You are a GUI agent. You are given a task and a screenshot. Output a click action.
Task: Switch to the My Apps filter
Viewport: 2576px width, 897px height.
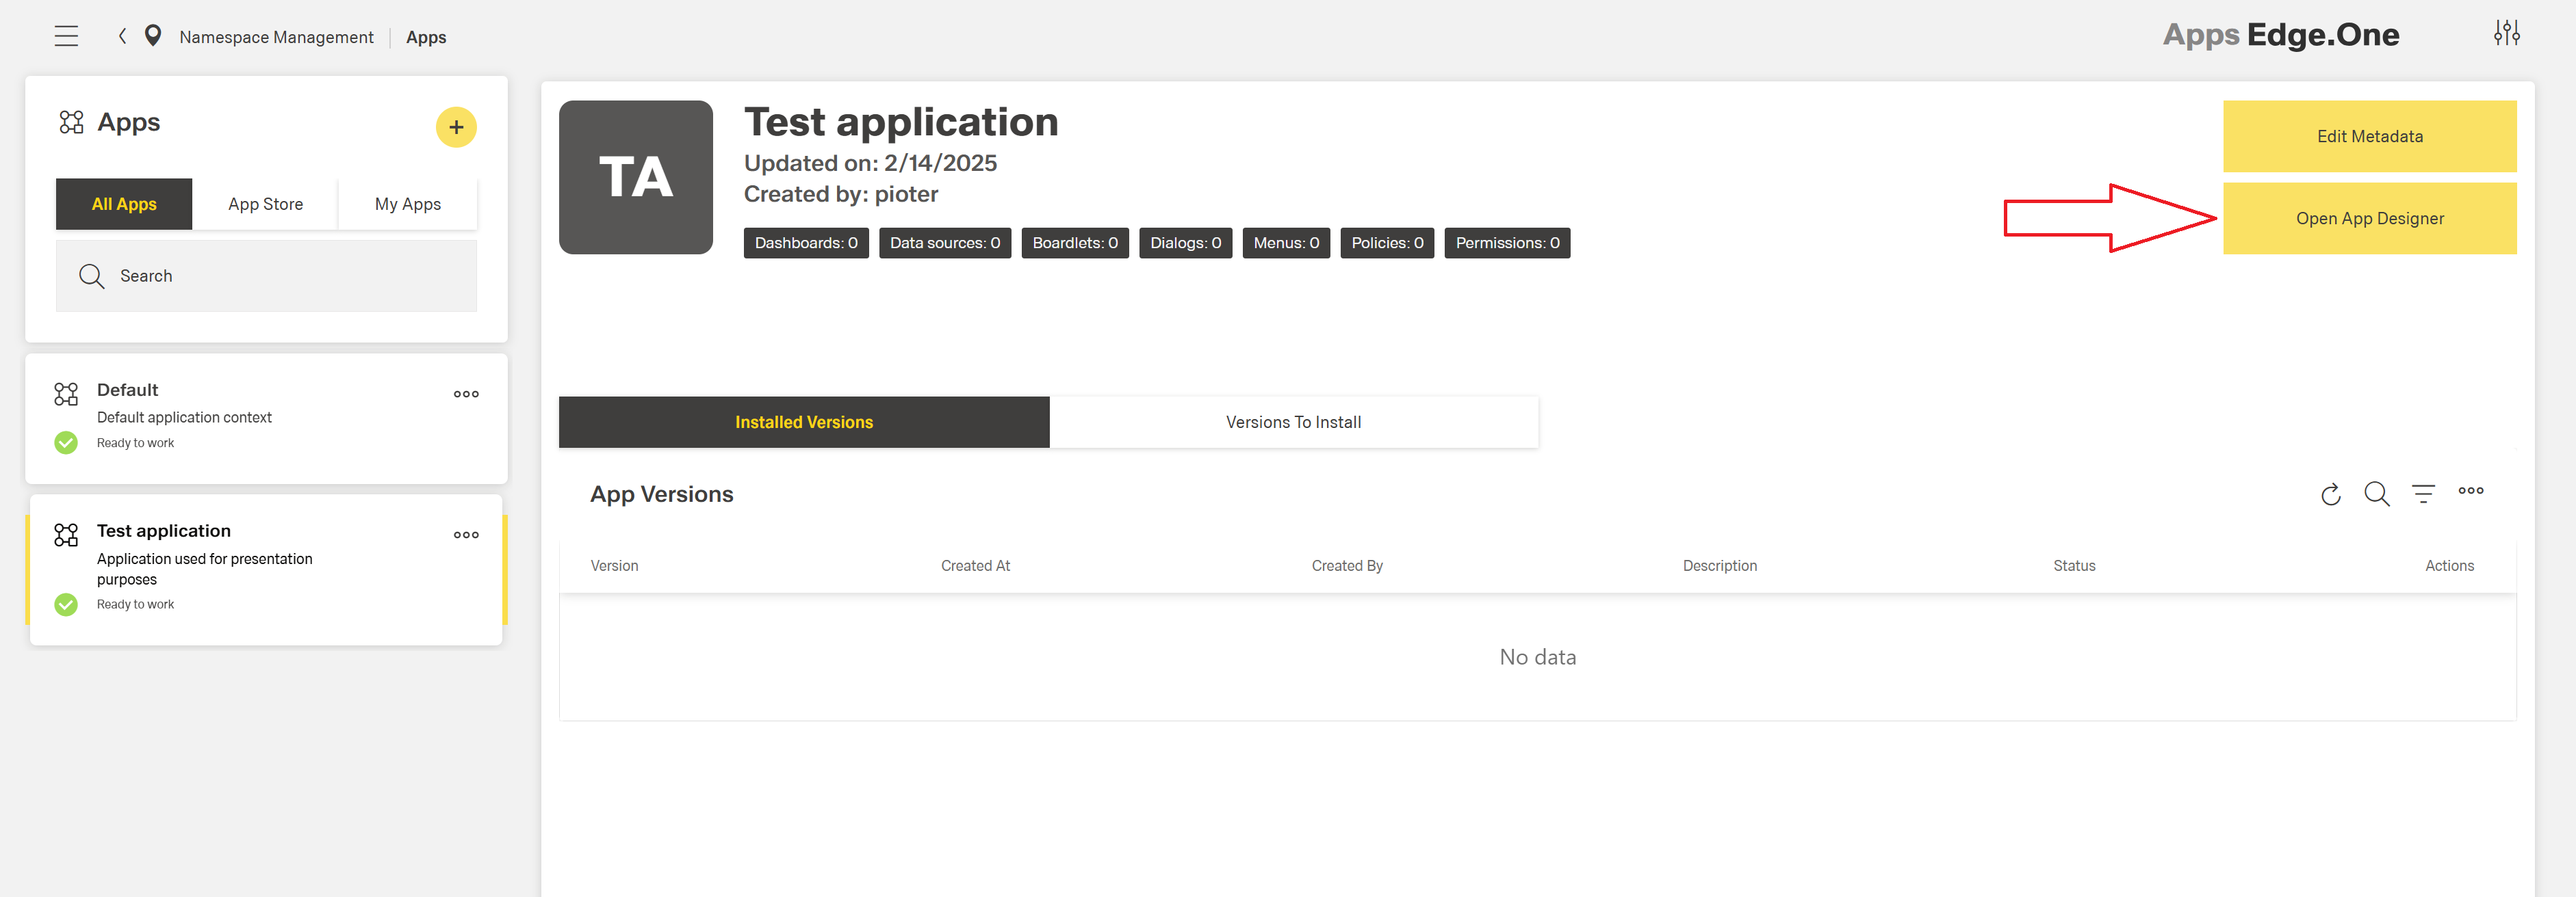(x=407, y=204)
